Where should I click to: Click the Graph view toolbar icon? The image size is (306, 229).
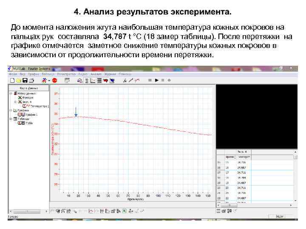tap(93, 81)
